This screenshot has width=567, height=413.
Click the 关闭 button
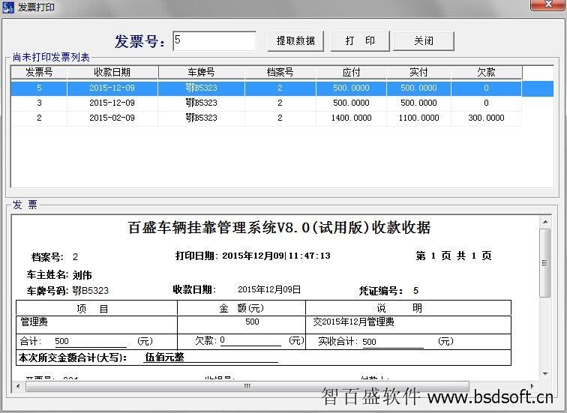(424, 40)
